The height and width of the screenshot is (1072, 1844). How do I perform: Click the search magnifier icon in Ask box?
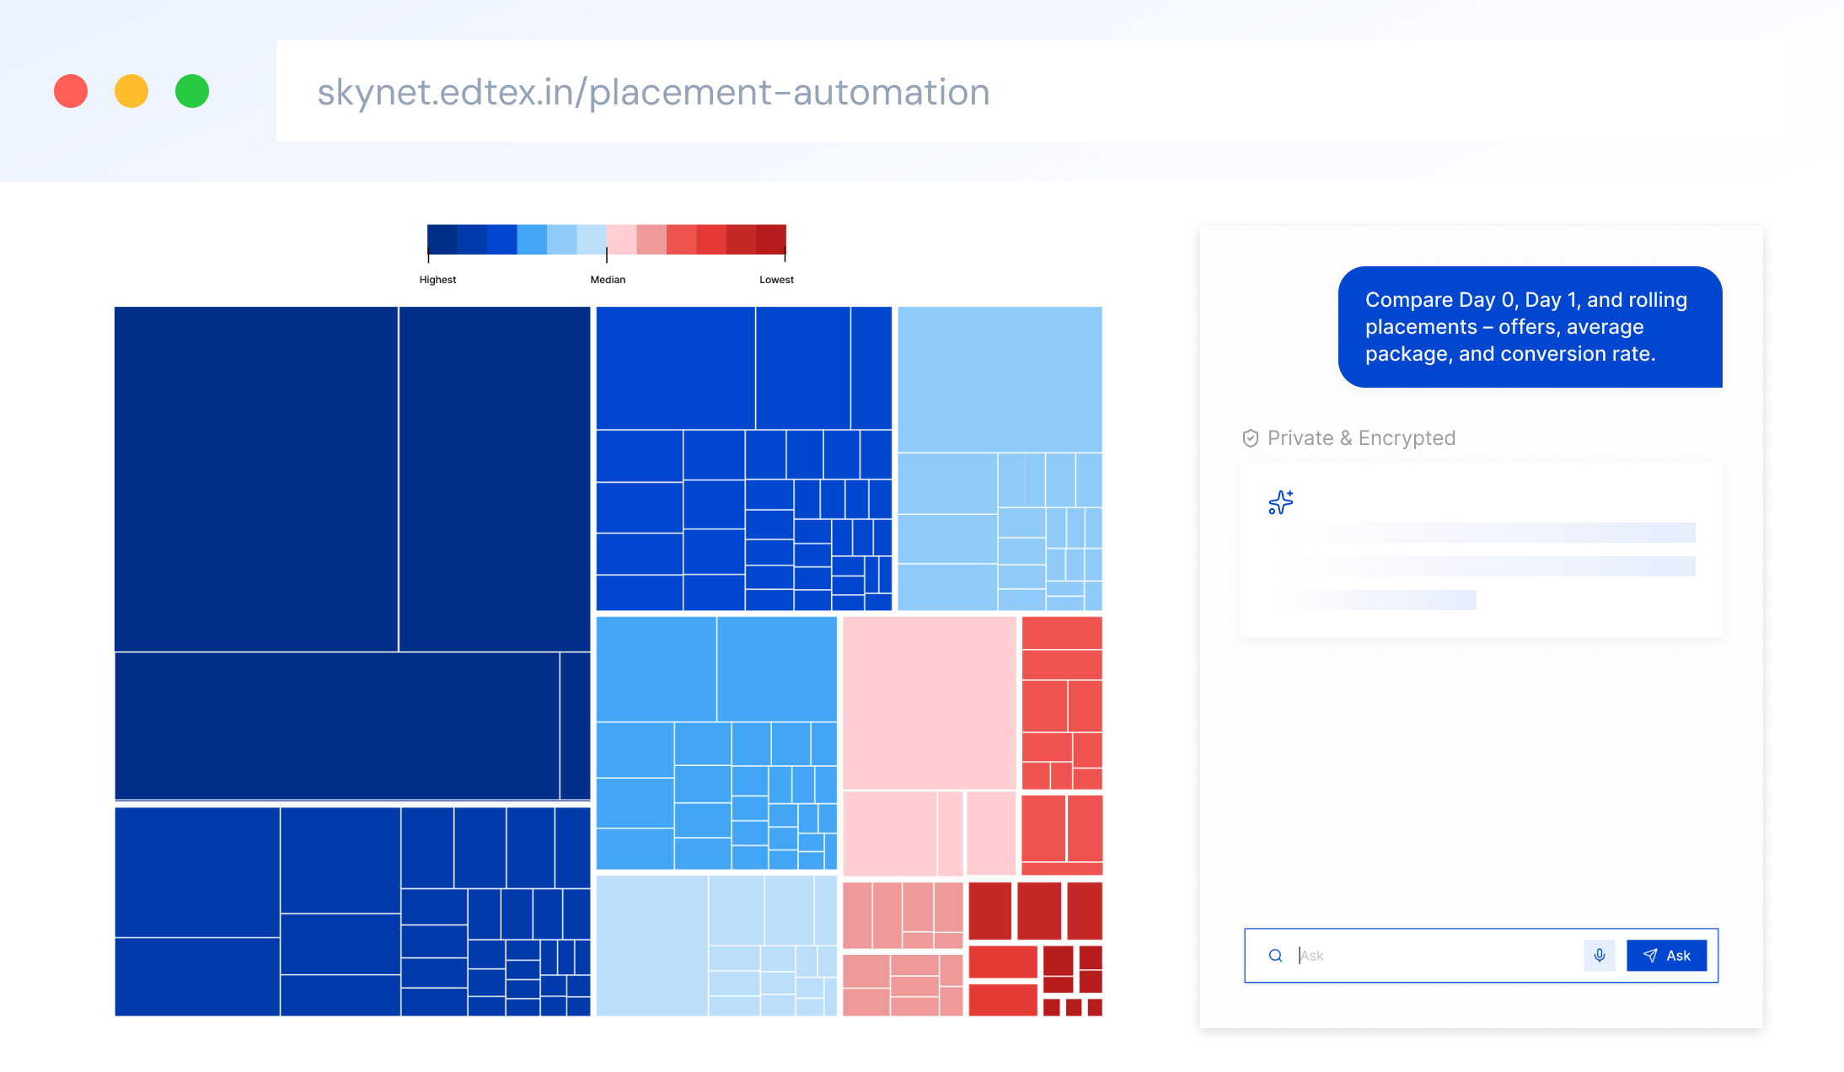[1275, 955]
